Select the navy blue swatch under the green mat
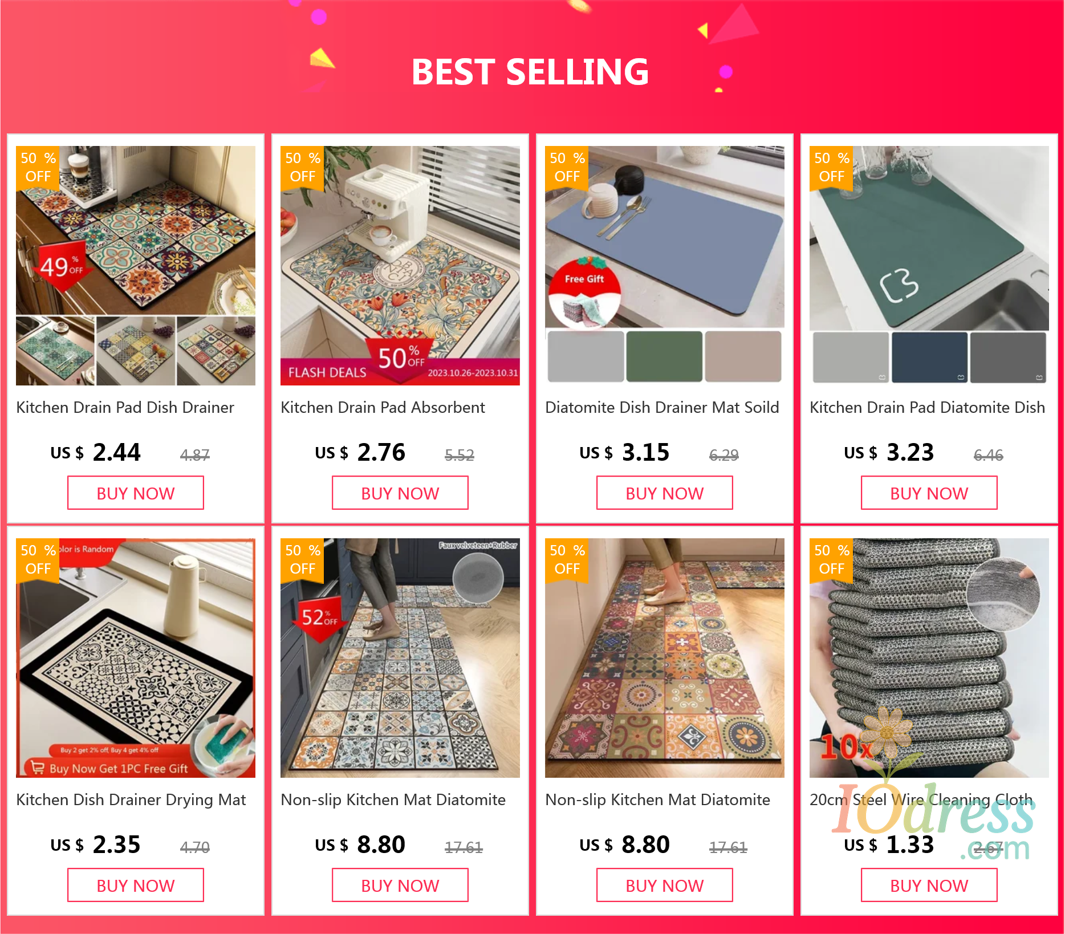 [929, 358]
